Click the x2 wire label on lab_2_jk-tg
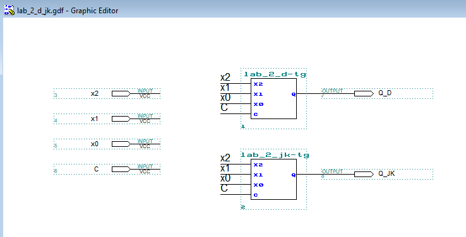 (x=225, y=158)
